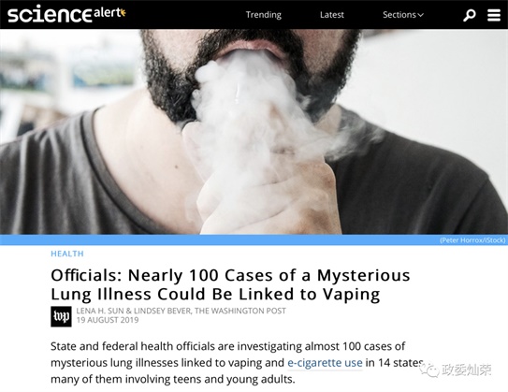The image size is (508, 392).
Task: Click the Washington Post wp logo
Action: (x=61, y=316)
